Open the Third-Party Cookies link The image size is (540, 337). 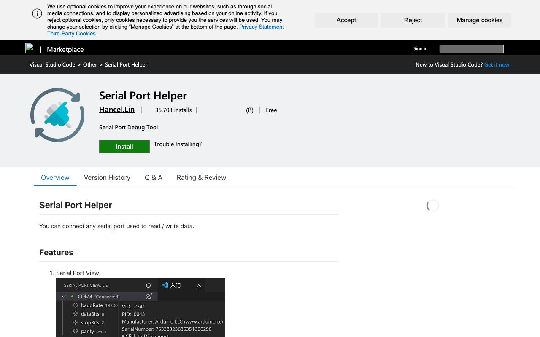point(71,34)
